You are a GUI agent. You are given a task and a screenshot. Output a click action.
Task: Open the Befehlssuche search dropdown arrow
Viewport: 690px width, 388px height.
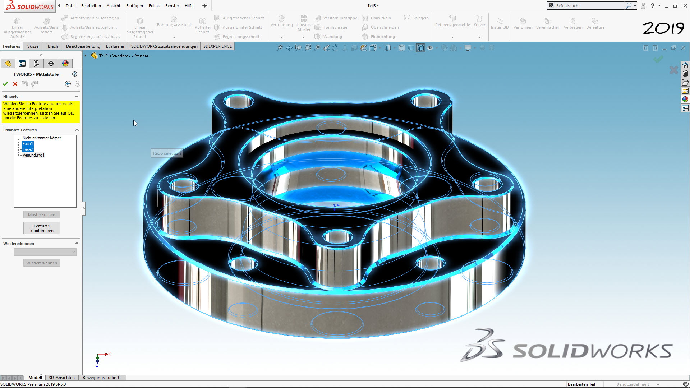click(635, 6)
